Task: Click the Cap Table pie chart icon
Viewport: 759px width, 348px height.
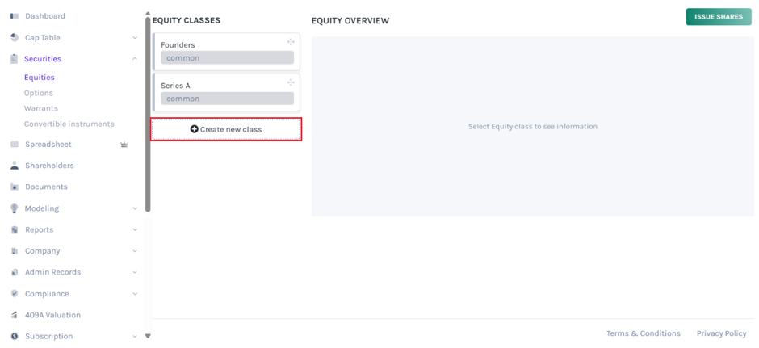Action: [x=15, y=37]
